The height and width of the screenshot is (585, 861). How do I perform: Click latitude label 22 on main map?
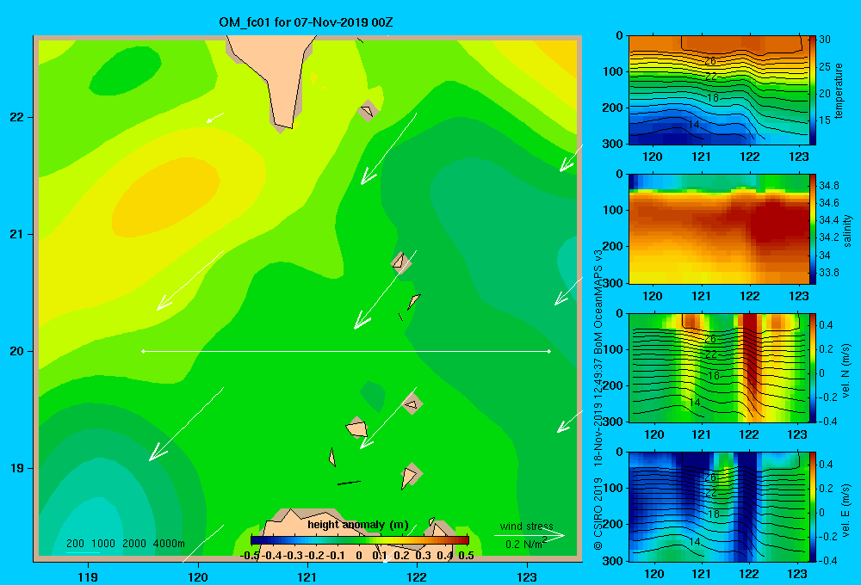[16, 117]
